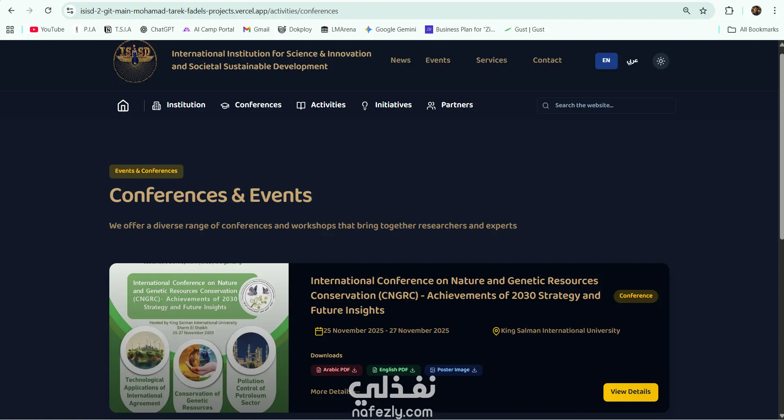Open the P.I.A bookmark

click(x=85, y=29)
